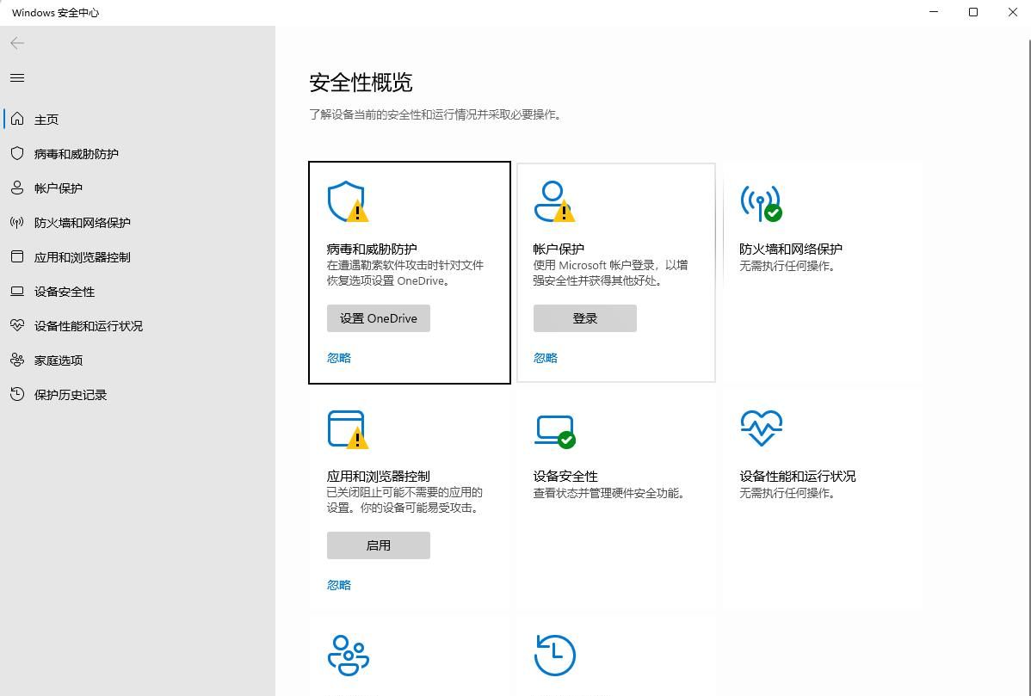This screenshot has height=696, width=1031.
Task: Click the 设置 OneDrive button
Action: click(x=378, y=318)
